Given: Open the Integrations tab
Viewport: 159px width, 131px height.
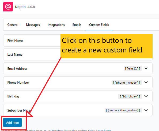Looking at the screenshot, I should pos(56,25).
